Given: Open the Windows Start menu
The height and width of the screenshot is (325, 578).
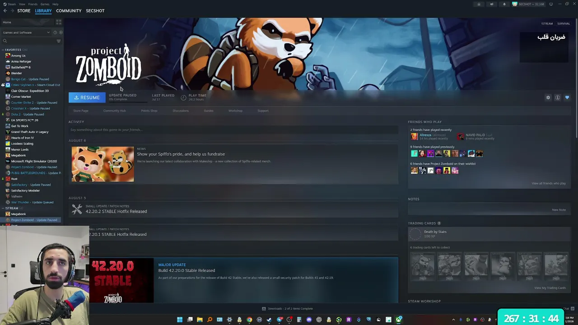Looking at the screenshot, I should 180,320.
